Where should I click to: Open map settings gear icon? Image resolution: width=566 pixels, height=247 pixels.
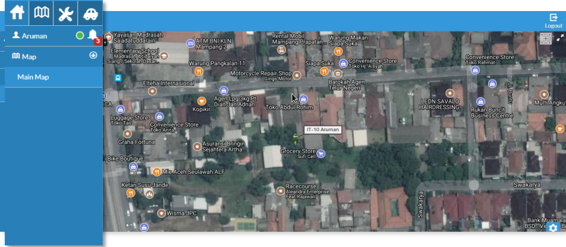pos(553,228)
